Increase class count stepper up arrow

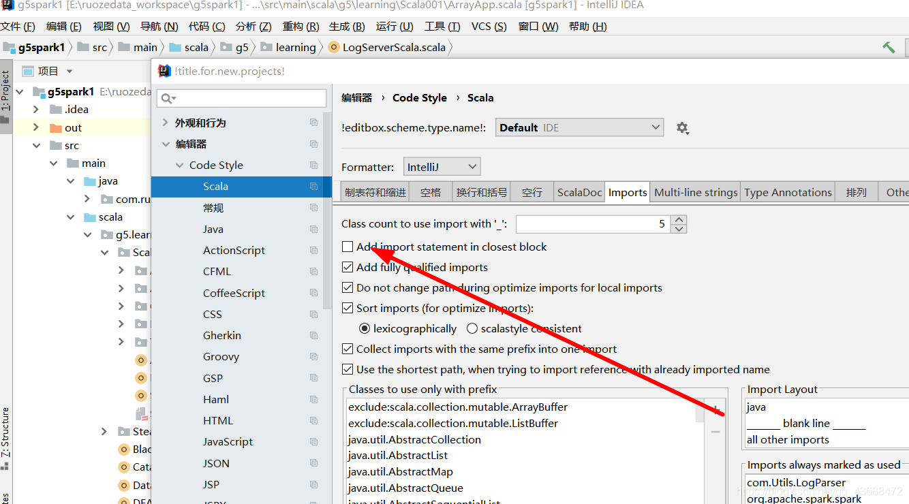(679, 219)
